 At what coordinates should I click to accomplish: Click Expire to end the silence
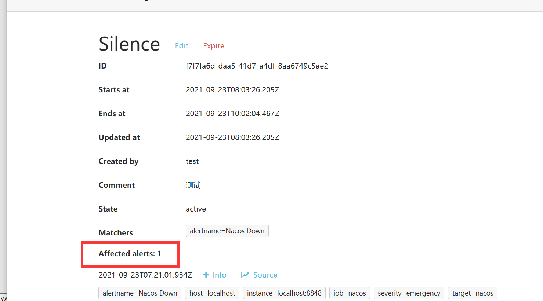(213, 45)
